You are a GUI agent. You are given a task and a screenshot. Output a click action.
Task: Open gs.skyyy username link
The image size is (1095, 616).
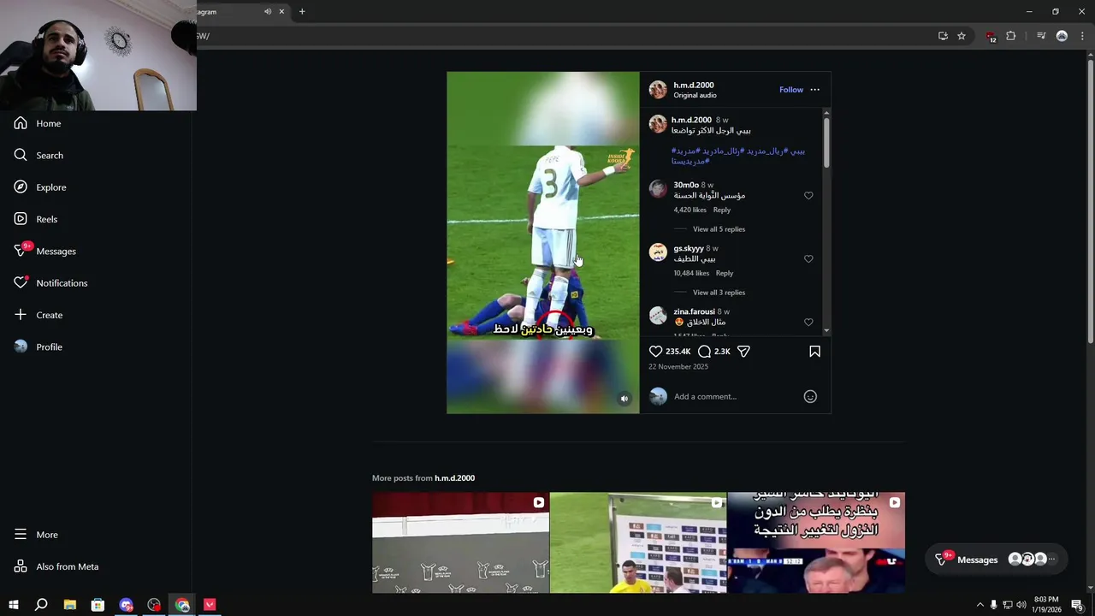pyautogui.click(x=689, y=248)
